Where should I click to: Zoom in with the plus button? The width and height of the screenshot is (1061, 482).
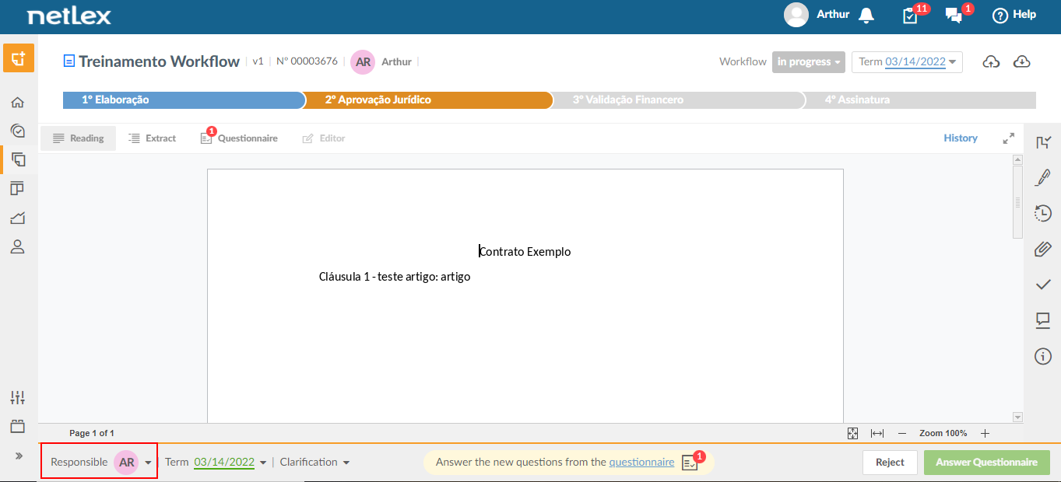coord(985,433)
